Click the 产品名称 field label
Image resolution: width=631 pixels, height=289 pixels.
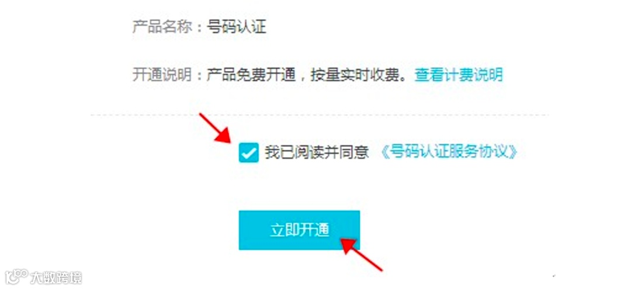pos(162,27)
